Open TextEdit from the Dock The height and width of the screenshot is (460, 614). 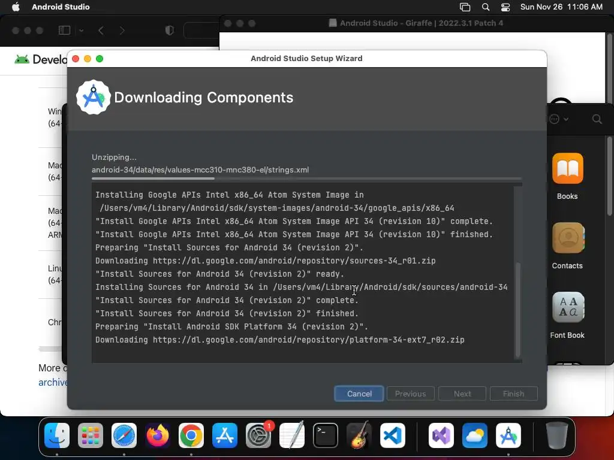(x=292, y=435)
